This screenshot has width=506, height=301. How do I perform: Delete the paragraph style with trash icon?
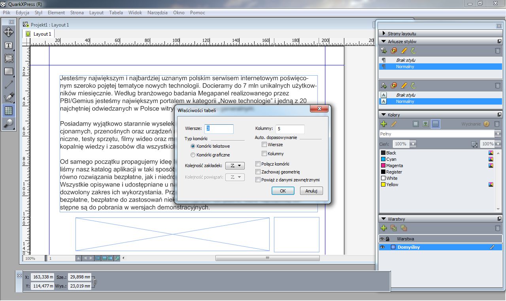(497, 51)
